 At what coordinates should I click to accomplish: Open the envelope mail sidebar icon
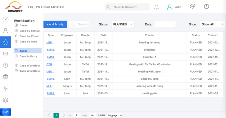[x=5, y=54]
